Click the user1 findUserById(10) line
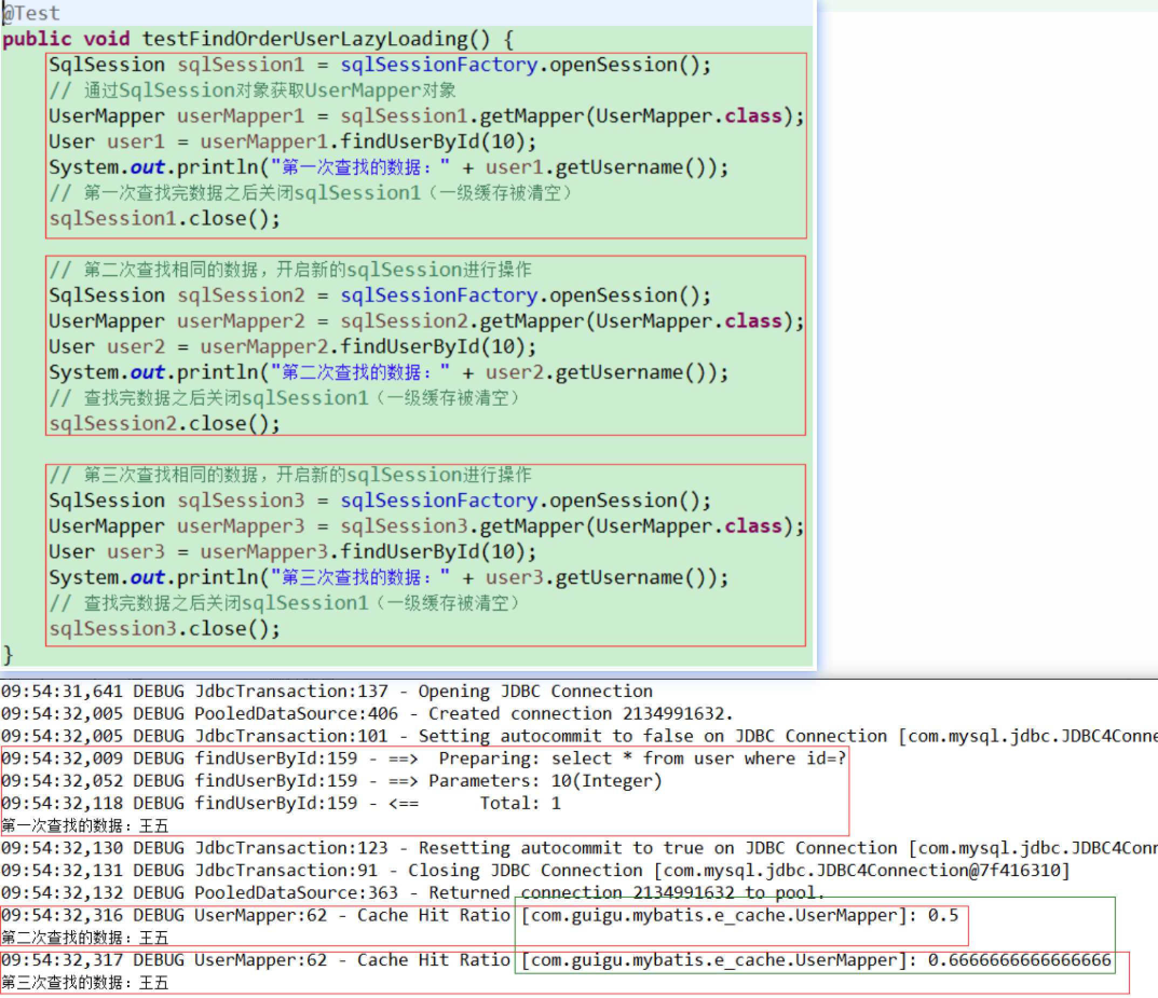Image resolution: width=1158 pixels, height=998 pixels. click(292, 142)
